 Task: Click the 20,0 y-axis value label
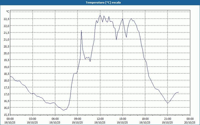pyautogui.click(x=6, y=53)
